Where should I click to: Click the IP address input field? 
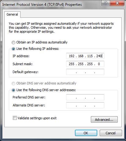tap(85, 56)
